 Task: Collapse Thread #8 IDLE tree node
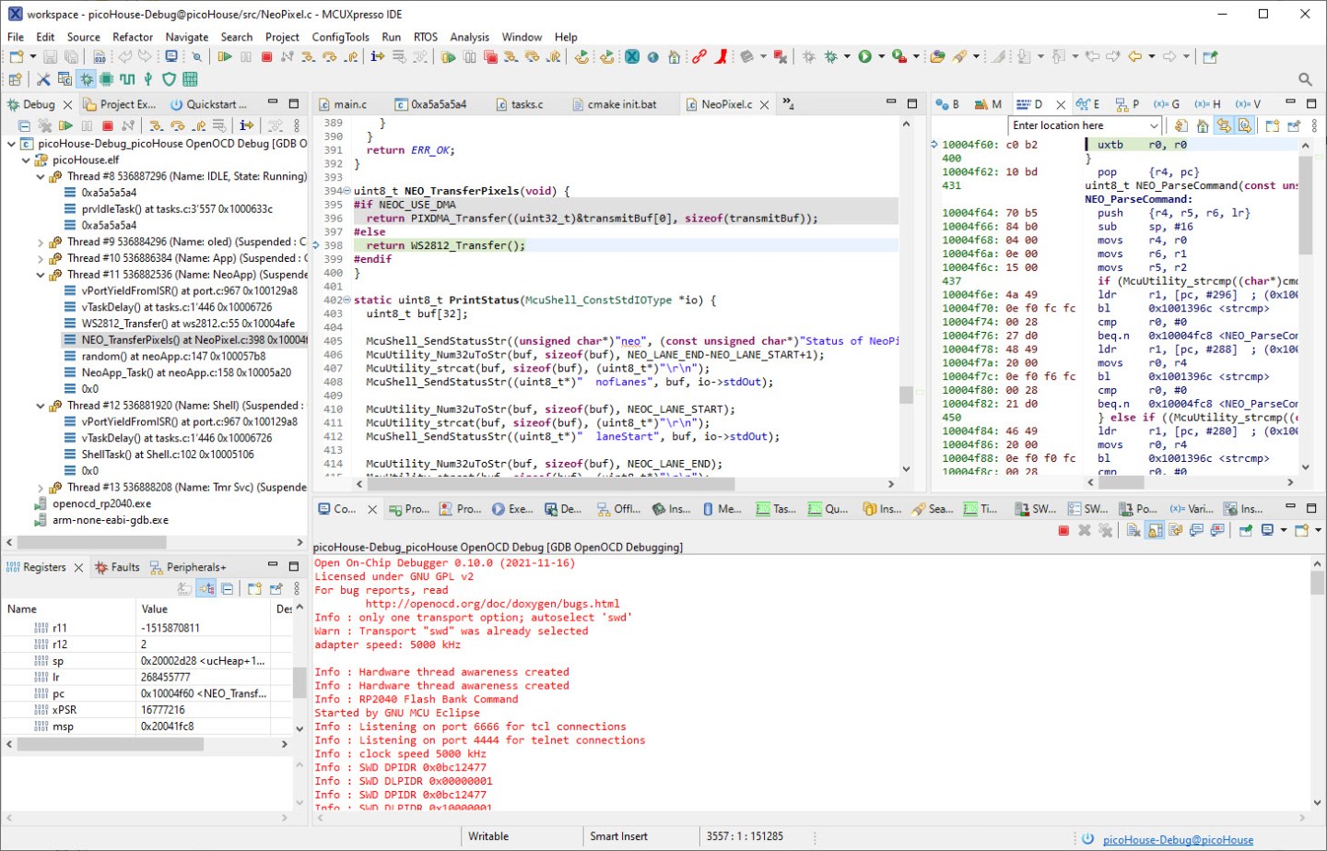[41, 176]
